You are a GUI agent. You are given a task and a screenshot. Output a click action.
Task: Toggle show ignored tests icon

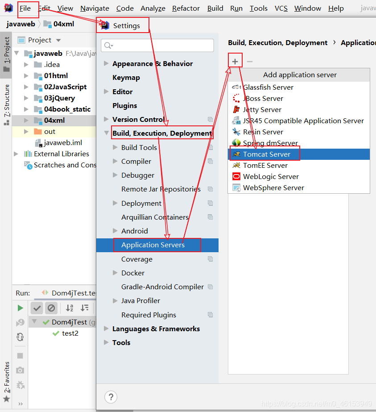(x=51, y=308)
